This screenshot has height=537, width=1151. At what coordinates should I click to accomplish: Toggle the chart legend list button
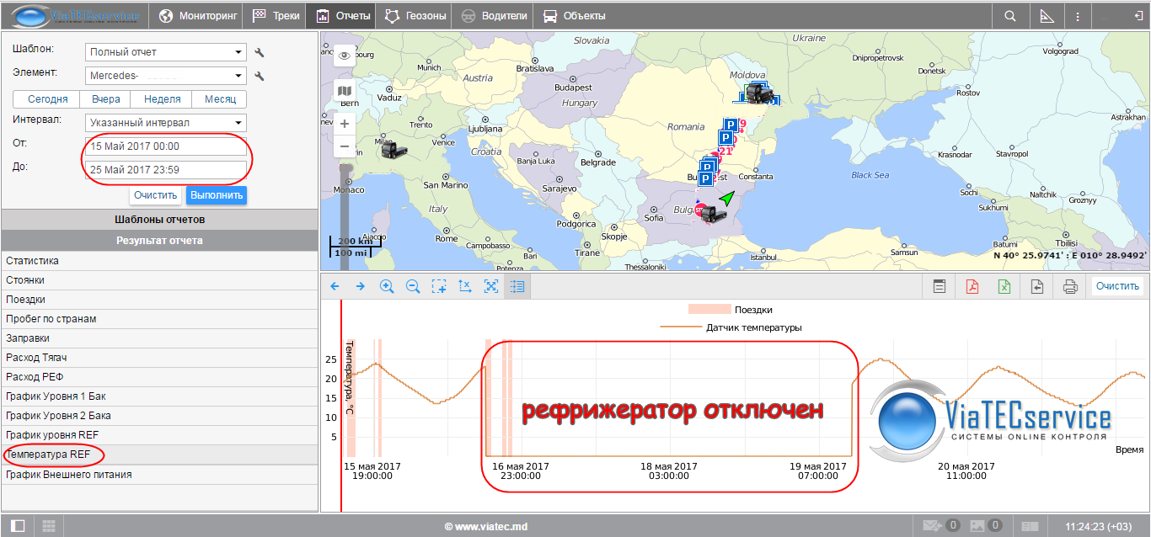(517, 286)
